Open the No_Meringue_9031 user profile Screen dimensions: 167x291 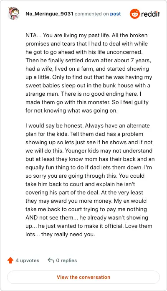(x=50, y=14)
